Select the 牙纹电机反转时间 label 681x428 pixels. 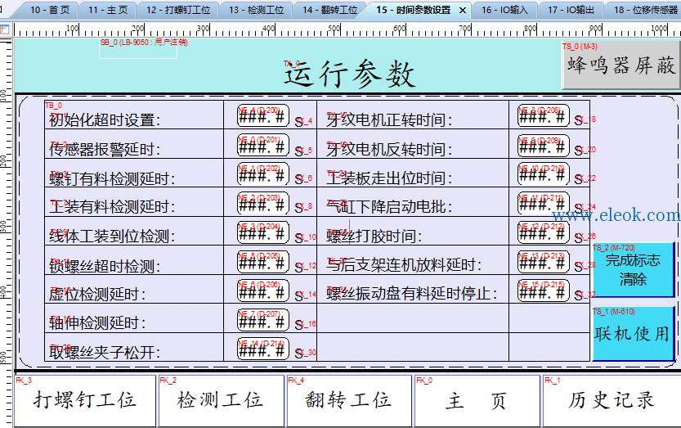coord(389,149)
